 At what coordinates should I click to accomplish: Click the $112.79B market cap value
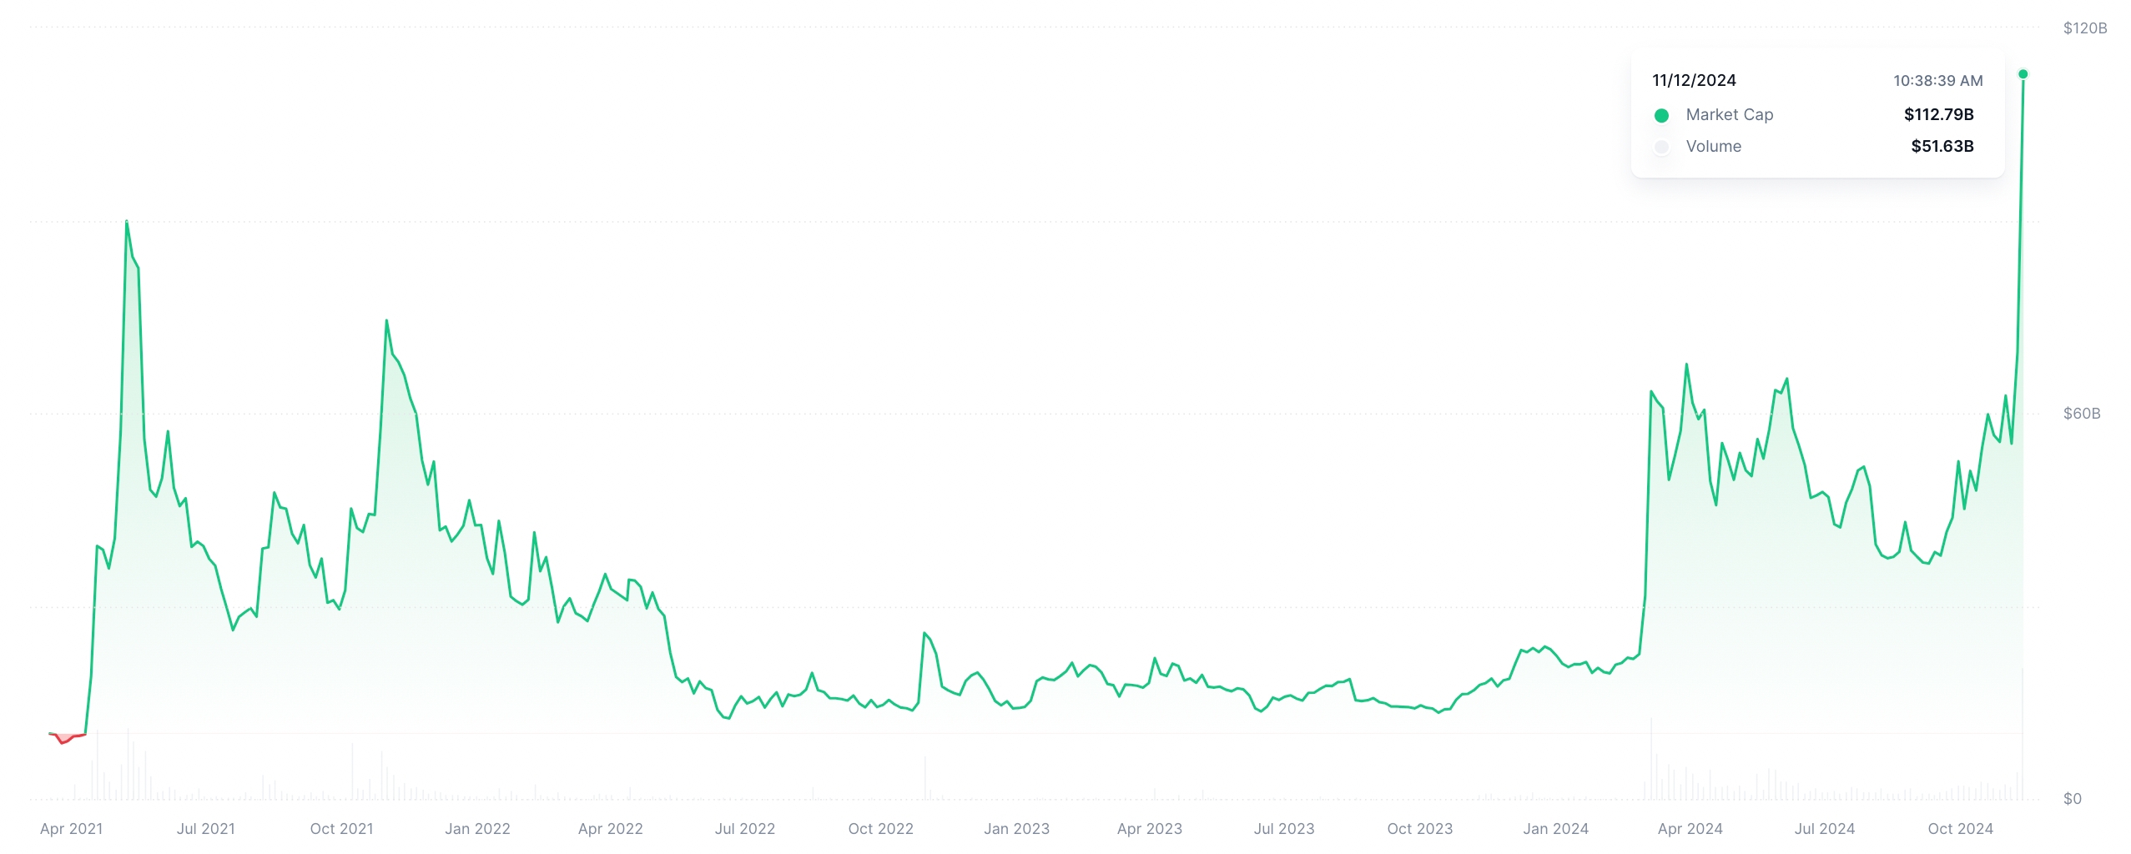[x=1938, y=115]
